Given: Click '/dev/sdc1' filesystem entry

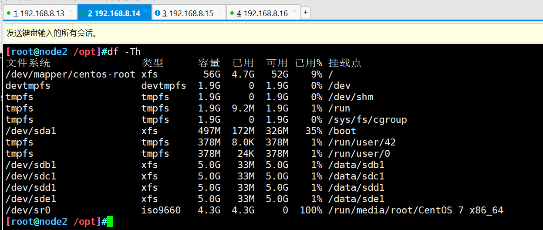Looking at the screenshot, I should [x=31, y=176].
